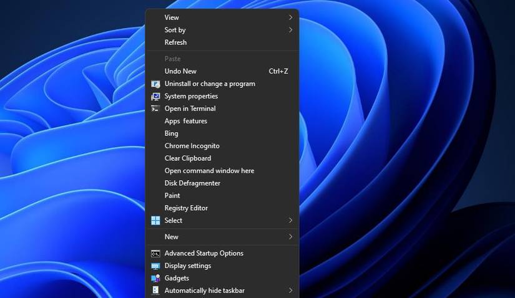This screenshot has height=298, width=515.
Task: Click the Select entry's window tiles icon
Action: pos(155,221)
